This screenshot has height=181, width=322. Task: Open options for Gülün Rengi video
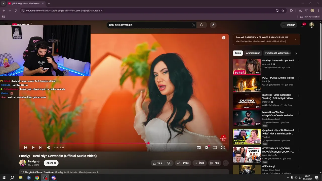point(299,167)
